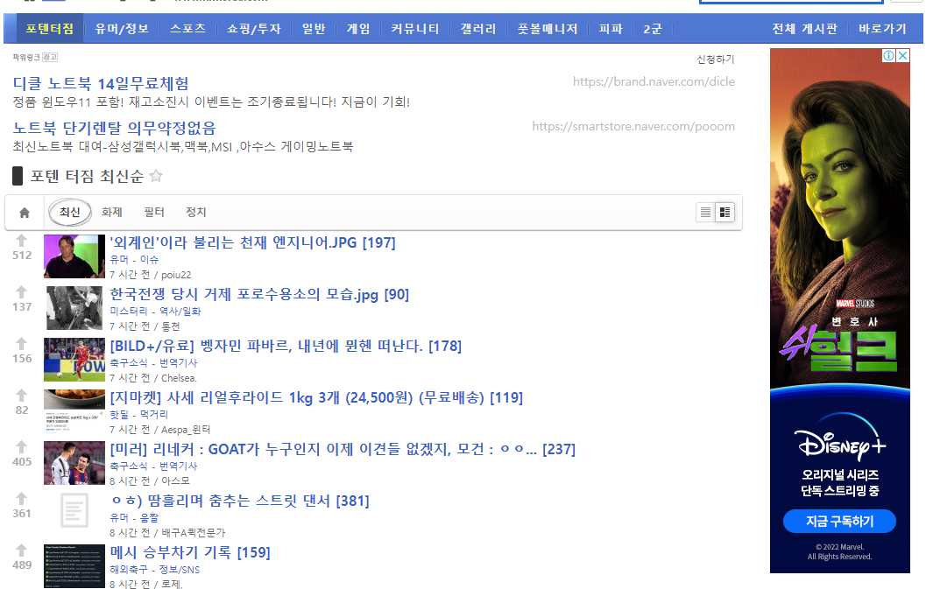
Task: Open brand.naver.com/dicle URL
Action: [654, 81]
